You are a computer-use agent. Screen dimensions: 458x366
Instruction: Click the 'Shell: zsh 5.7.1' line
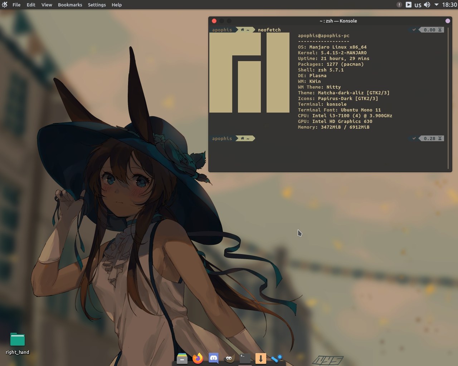pyautogui.click(x=321, y=70)
